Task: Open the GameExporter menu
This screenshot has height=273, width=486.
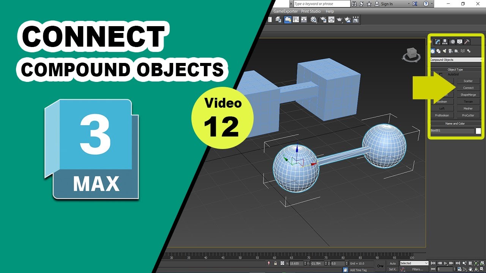Action: pos(286,11)
